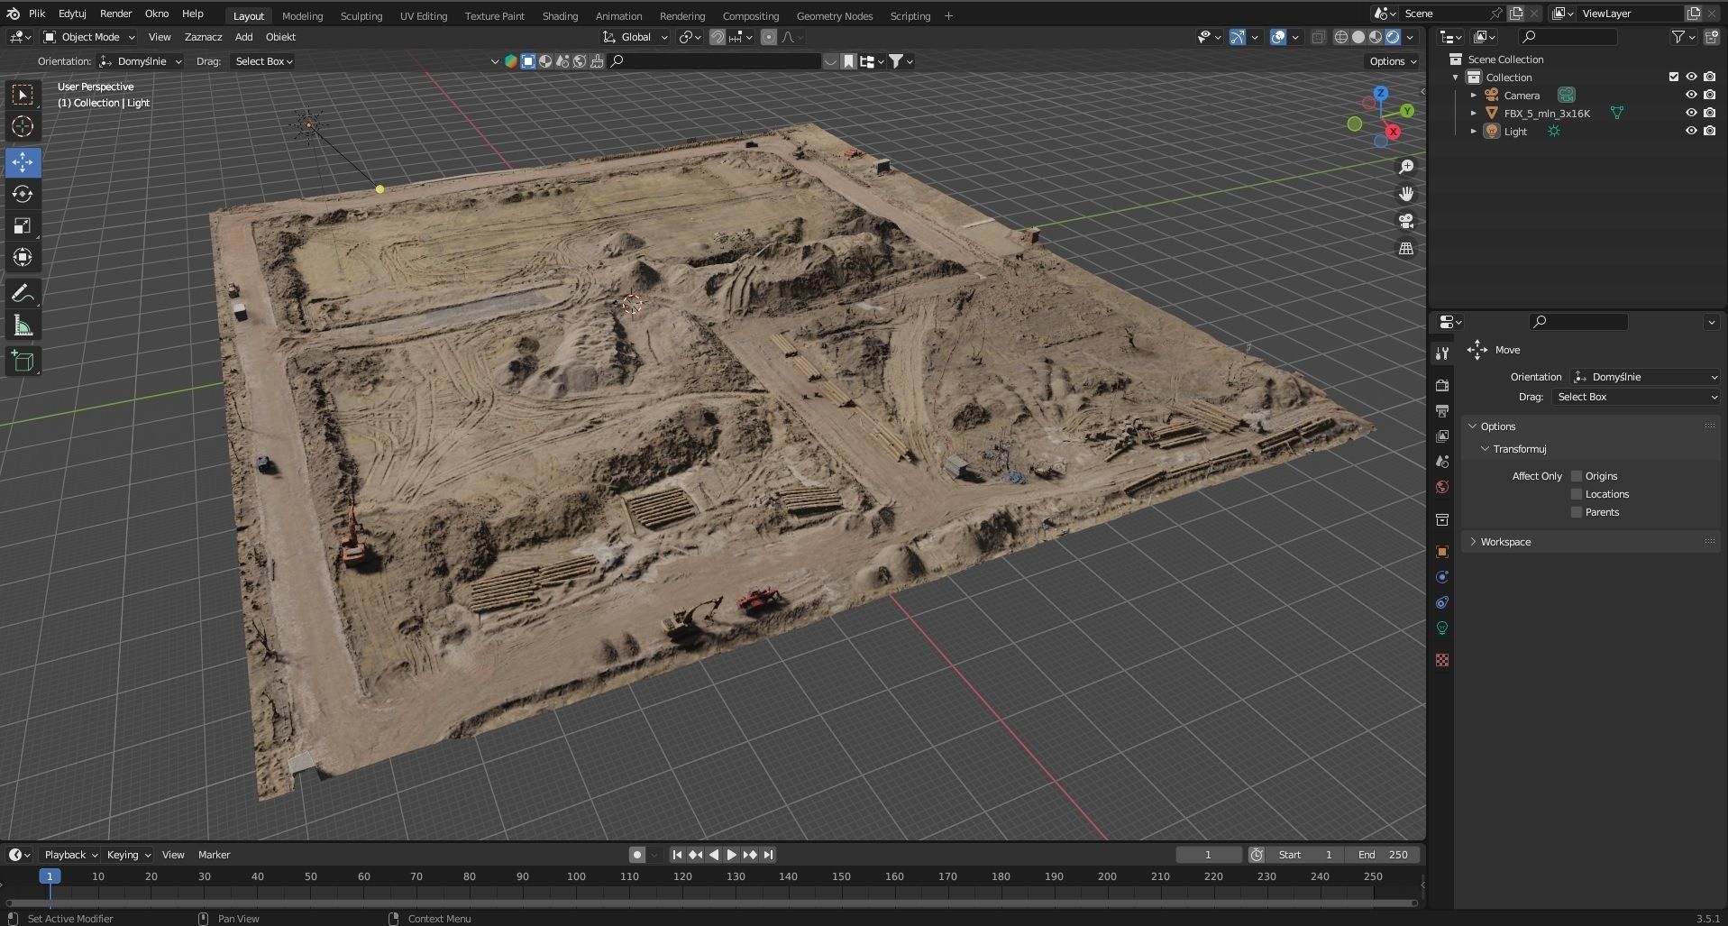Screen dimensions: 1728x926
Task: Expand FBX_5_mln_3x16K tree item
Action: click(1474, 113)
